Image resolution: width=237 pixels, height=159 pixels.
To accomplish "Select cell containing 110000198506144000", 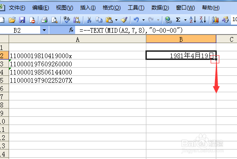I will pyautogui.click(x=78, y=72).
